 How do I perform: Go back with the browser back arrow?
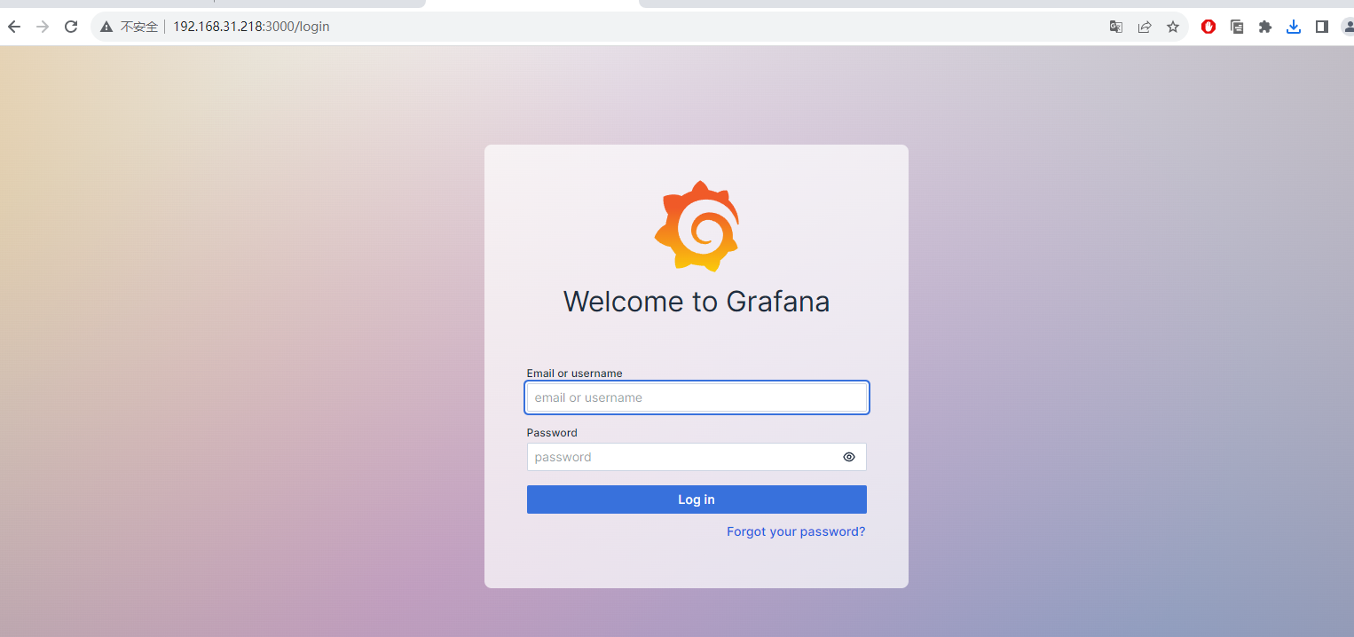[14, 27]
